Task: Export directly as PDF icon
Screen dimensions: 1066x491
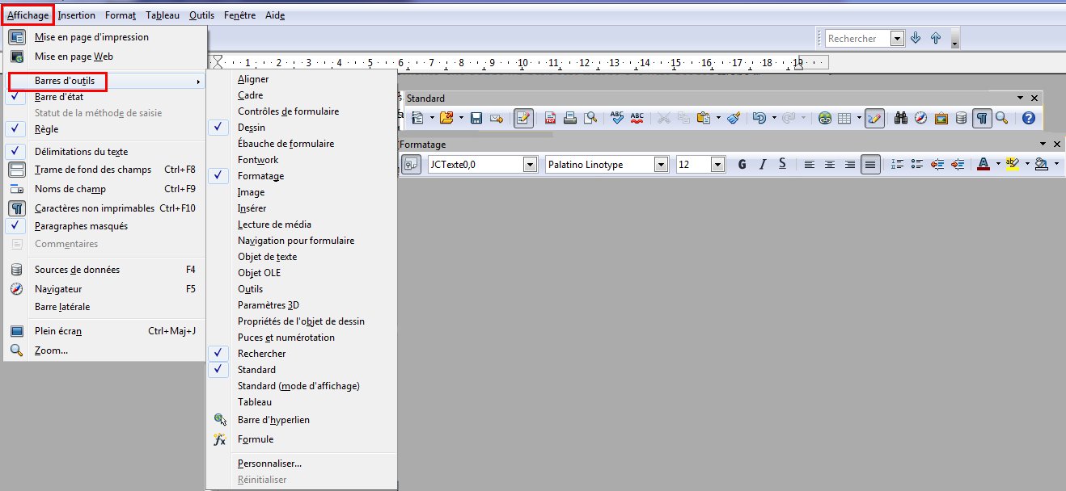Action: (x=551, y=118)
